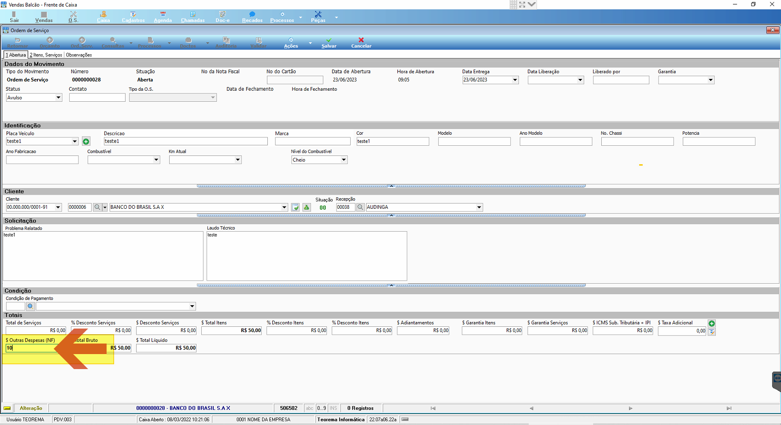Click the Retornar icon in Ordem de Serviço
This screenshot has width=781, height=425.
click(x=18, y=43)
